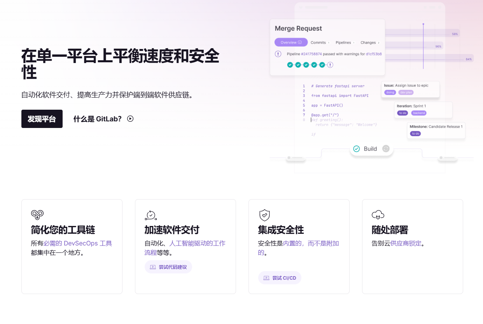Click the 58% progress bar
483x324 pixels.
(x=422, y=33)
